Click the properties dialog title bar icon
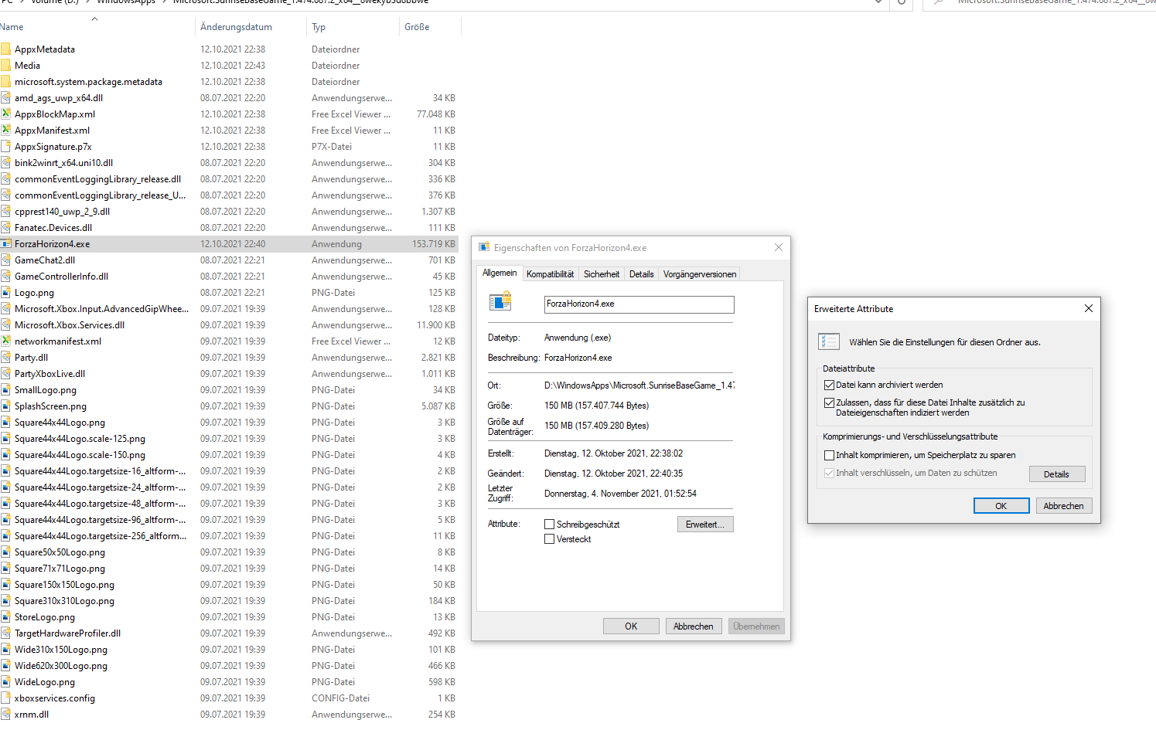The image size is (1156, 730). 484,247
